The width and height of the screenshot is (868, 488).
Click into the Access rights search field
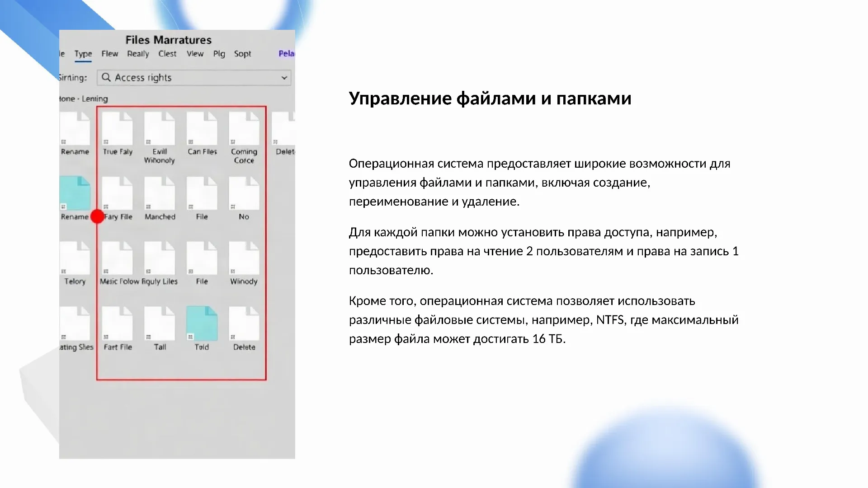[x=194, y=78]
